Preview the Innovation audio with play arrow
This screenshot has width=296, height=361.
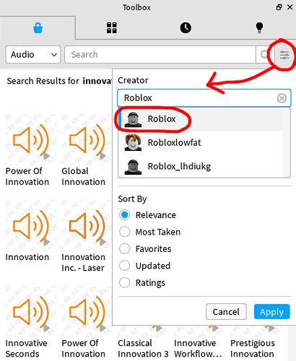click(x=46, y=242)
